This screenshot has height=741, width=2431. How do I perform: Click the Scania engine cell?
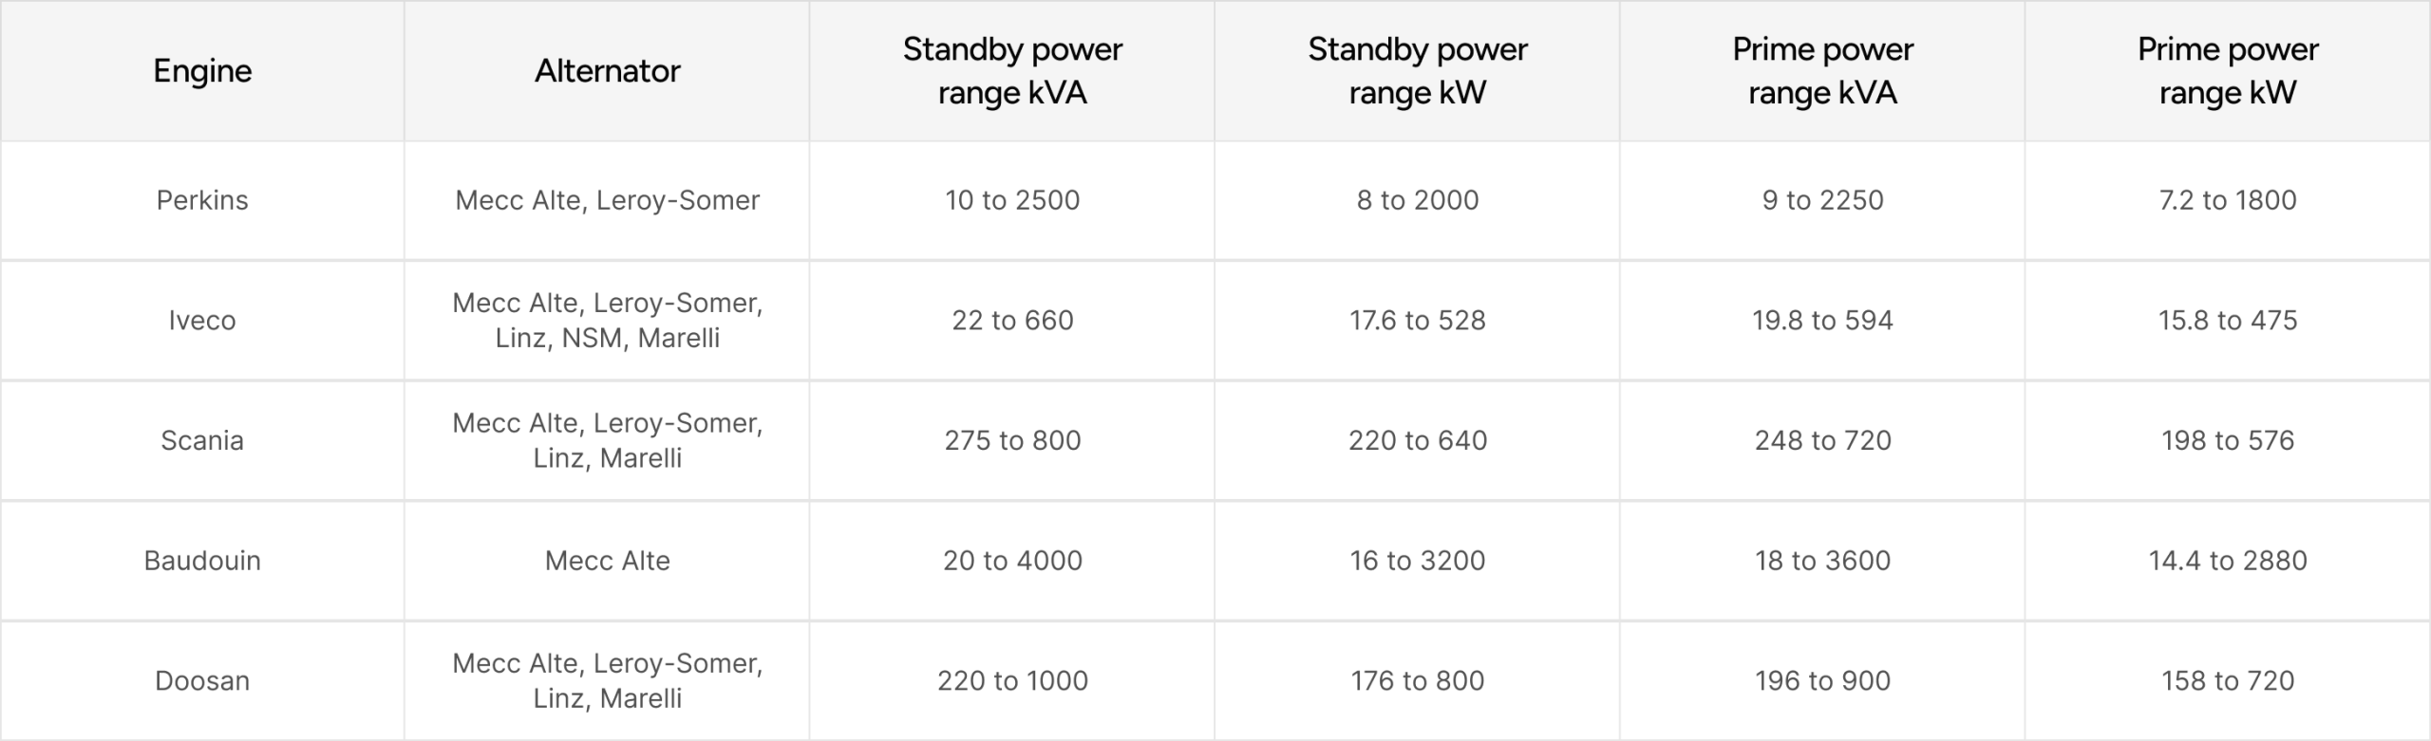(x=202, y=440)
